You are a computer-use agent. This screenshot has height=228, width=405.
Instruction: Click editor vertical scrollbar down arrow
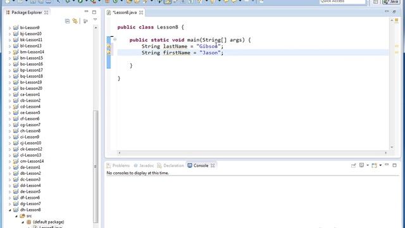coord(392,147)
